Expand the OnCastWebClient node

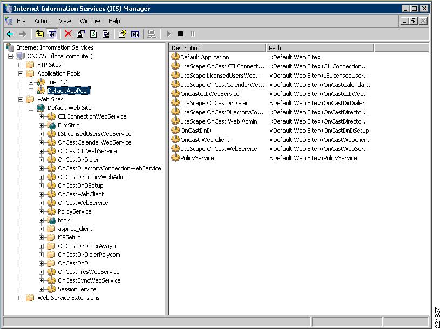(42, 194)
